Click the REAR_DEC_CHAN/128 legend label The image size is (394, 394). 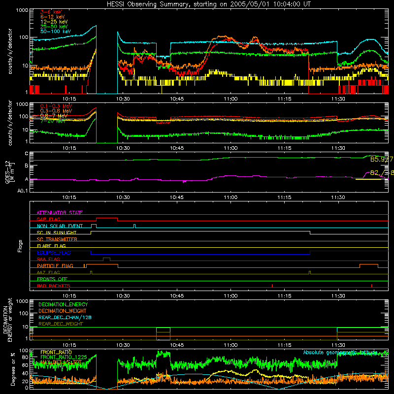(x=65, y=317)
